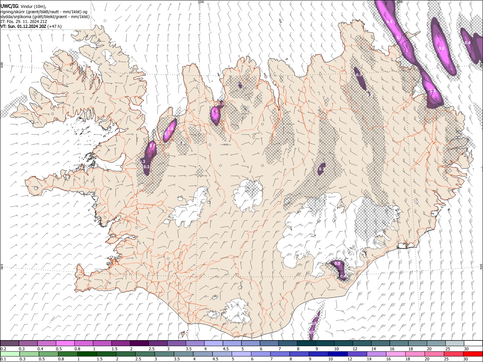The image size is (483, 362).
Task: Click the dark teal upper swatch between 8 and 9
Action: (x=306, y=344)
